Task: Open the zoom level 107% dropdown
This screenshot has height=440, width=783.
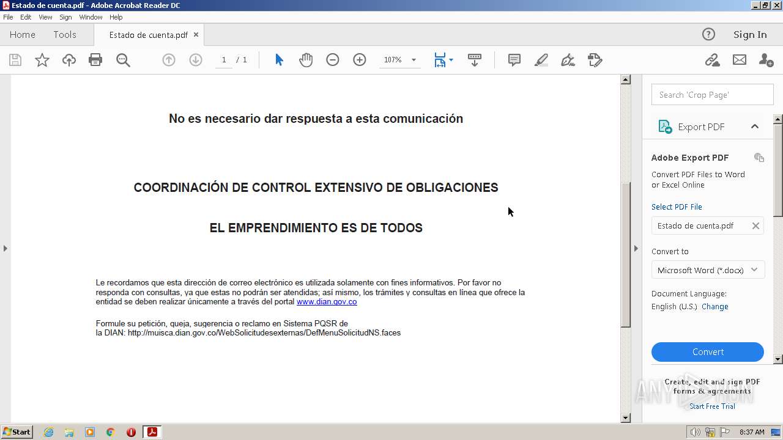Action: 414,60
